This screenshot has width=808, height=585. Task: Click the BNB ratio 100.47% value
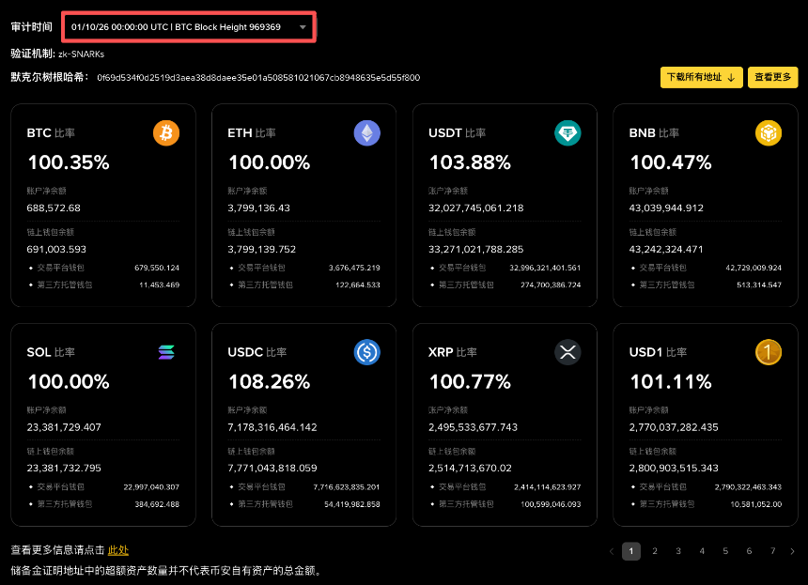(x=671, y=162)
